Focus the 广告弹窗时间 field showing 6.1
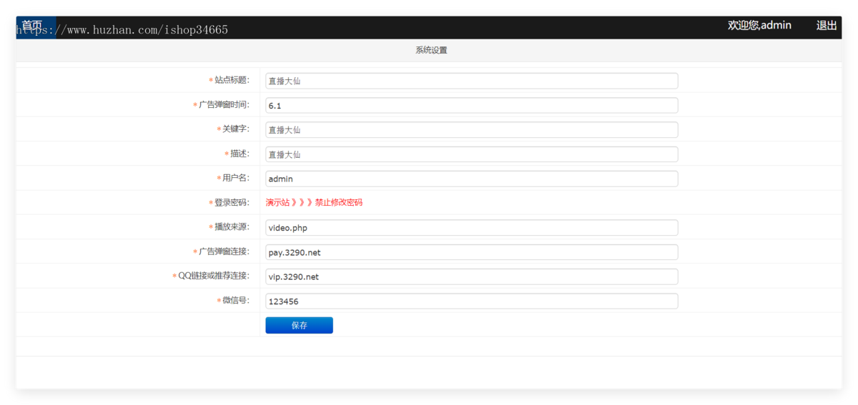The height and width of the screenshot is (405, 858). [x=471, y=105]
